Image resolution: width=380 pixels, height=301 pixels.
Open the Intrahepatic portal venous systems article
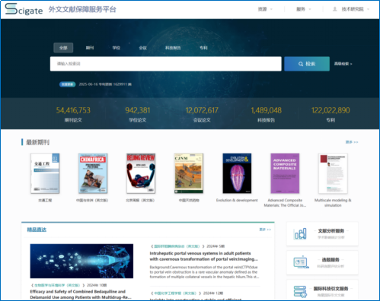click(x=203, y=256)
